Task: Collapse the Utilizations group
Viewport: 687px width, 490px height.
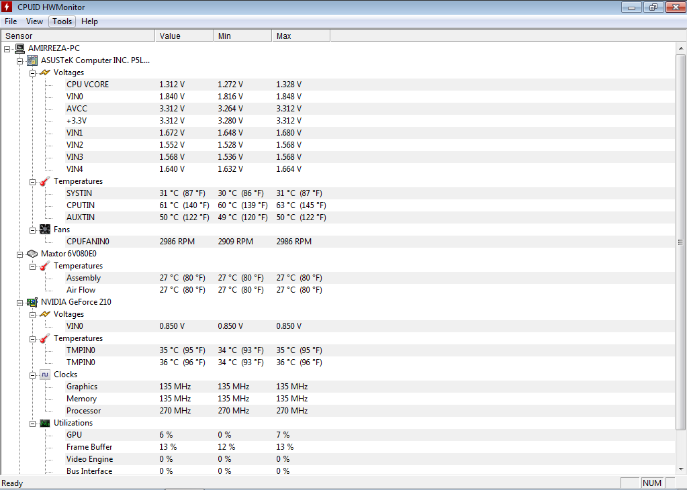Action: (x=32, y=424)
